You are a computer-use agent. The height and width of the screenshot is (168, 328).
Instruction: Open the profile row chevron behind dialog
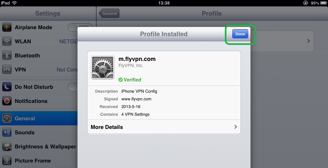coord(308,41)
